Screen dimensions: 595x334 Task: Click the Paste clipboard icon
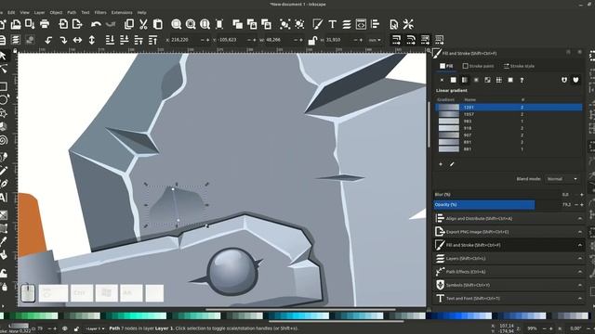pos(157,24)
